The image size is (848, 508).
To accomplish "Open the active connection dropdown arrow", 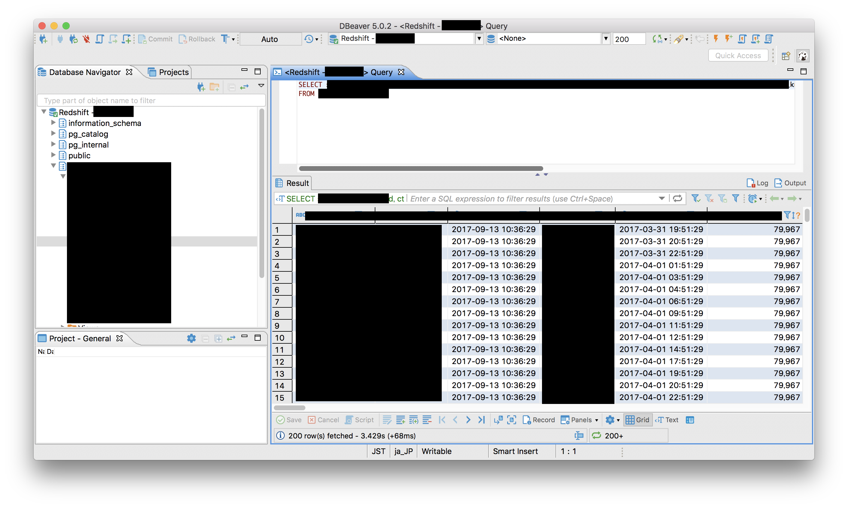I will 479,39.
